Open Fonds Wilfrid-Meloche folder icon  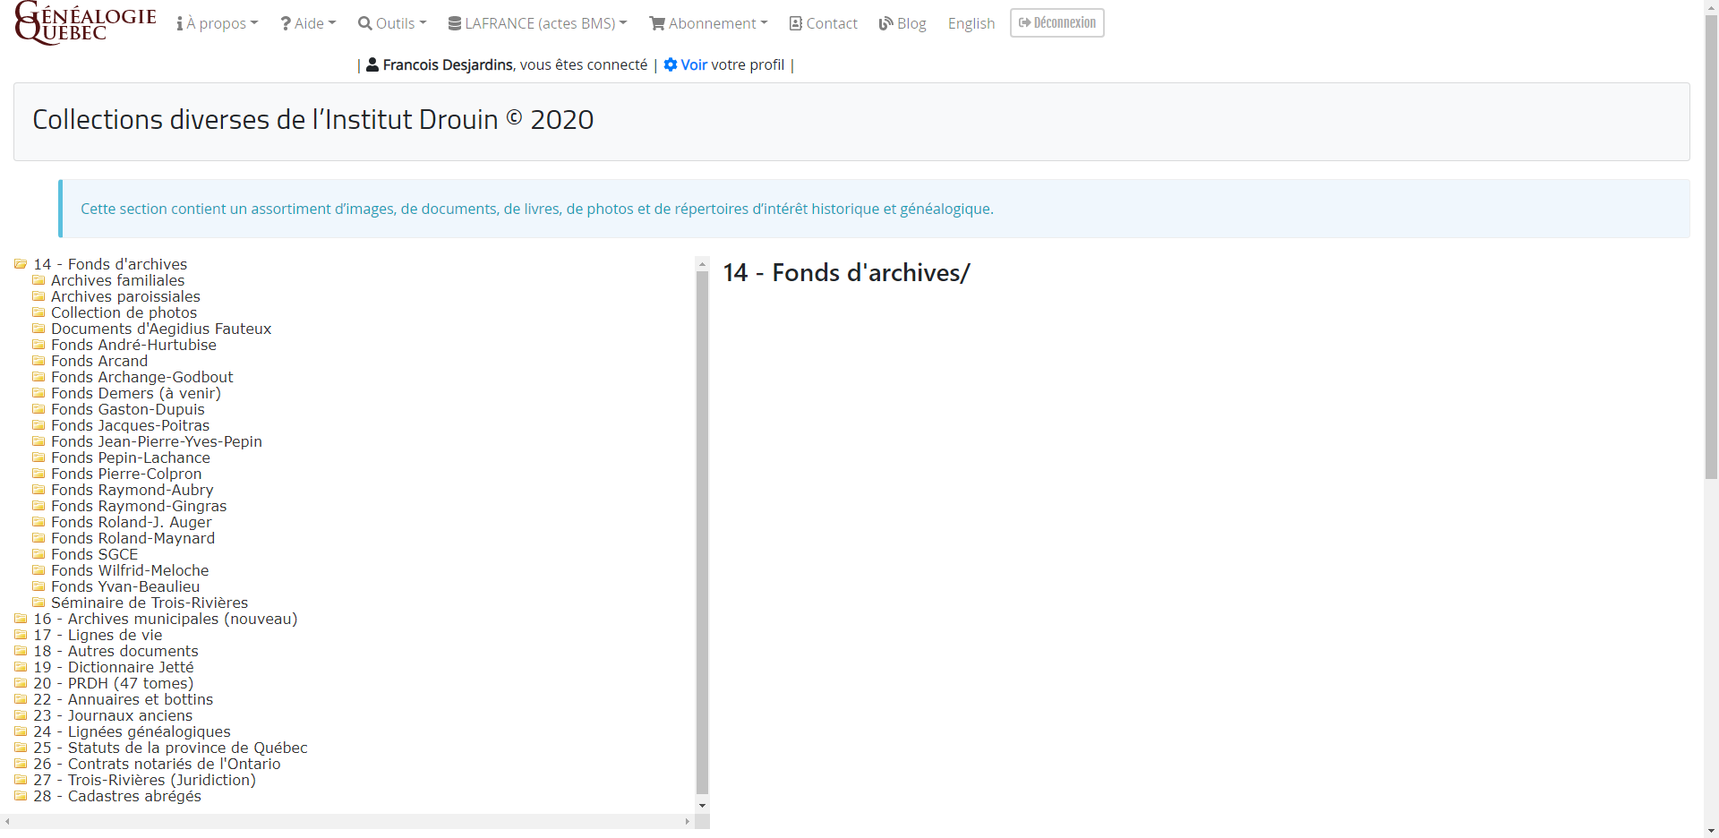click(38, 570)
